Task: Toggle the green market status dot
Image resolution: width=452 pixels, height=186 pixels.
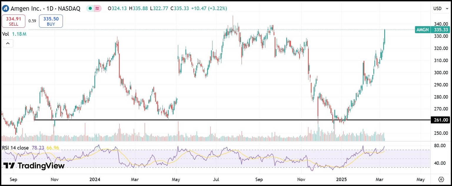Action: point(90,9)
